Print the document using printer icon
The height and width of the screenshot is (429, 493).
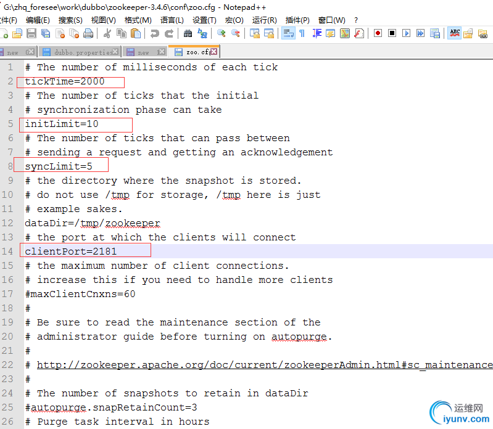point(88,33)
